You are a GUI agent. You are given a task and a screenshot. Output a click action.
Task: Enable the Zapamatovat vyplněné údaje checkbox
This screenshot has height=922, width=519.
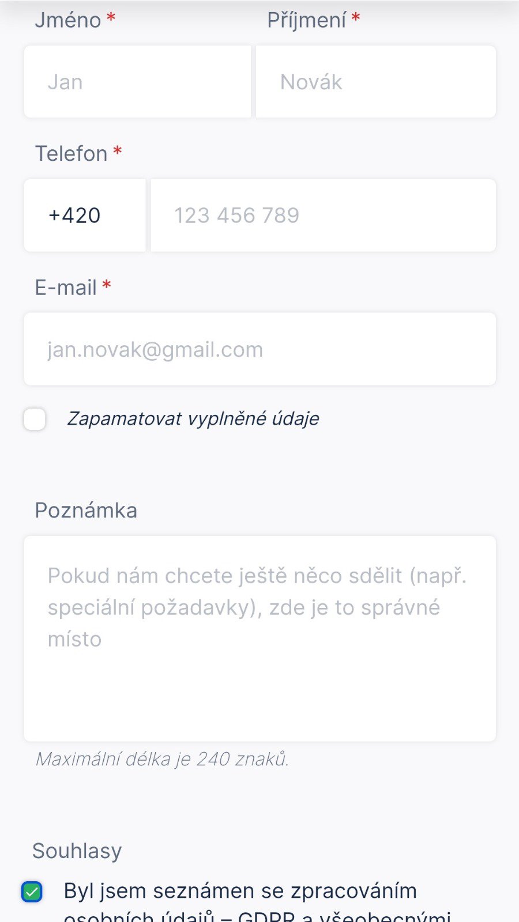click(x=35, y=419)
